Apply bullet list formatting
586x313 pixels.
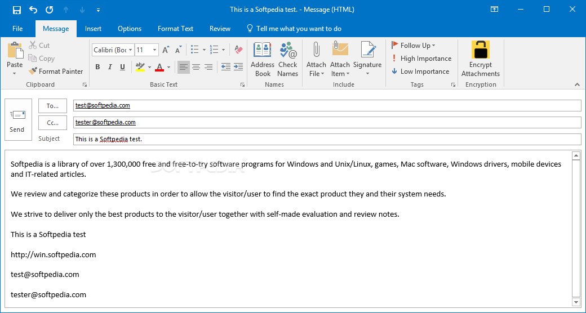point(195,50)
